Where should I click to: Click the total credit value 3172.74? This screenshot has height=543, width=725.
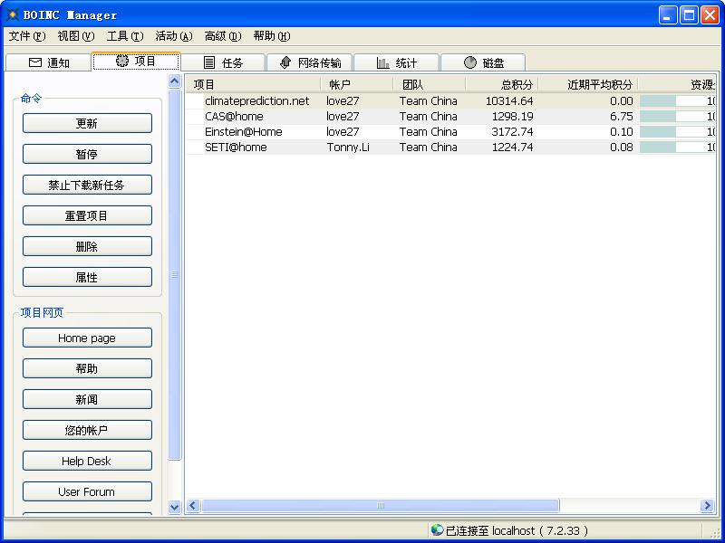[512, 131]
